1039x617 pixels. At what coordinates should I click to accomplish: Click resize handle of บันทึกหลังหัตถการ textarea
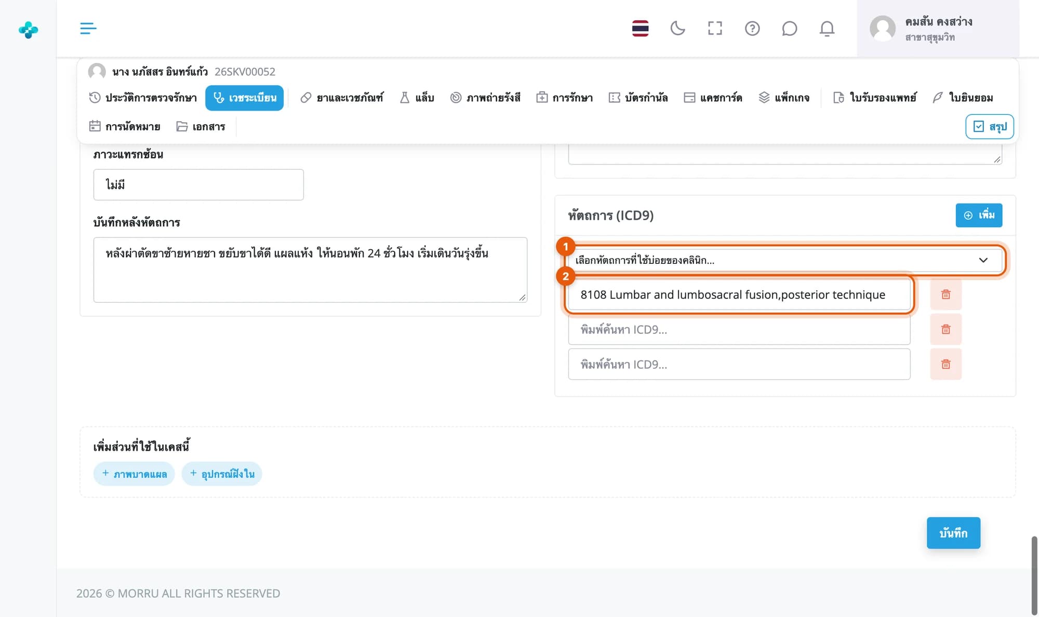tap(522, 297)
